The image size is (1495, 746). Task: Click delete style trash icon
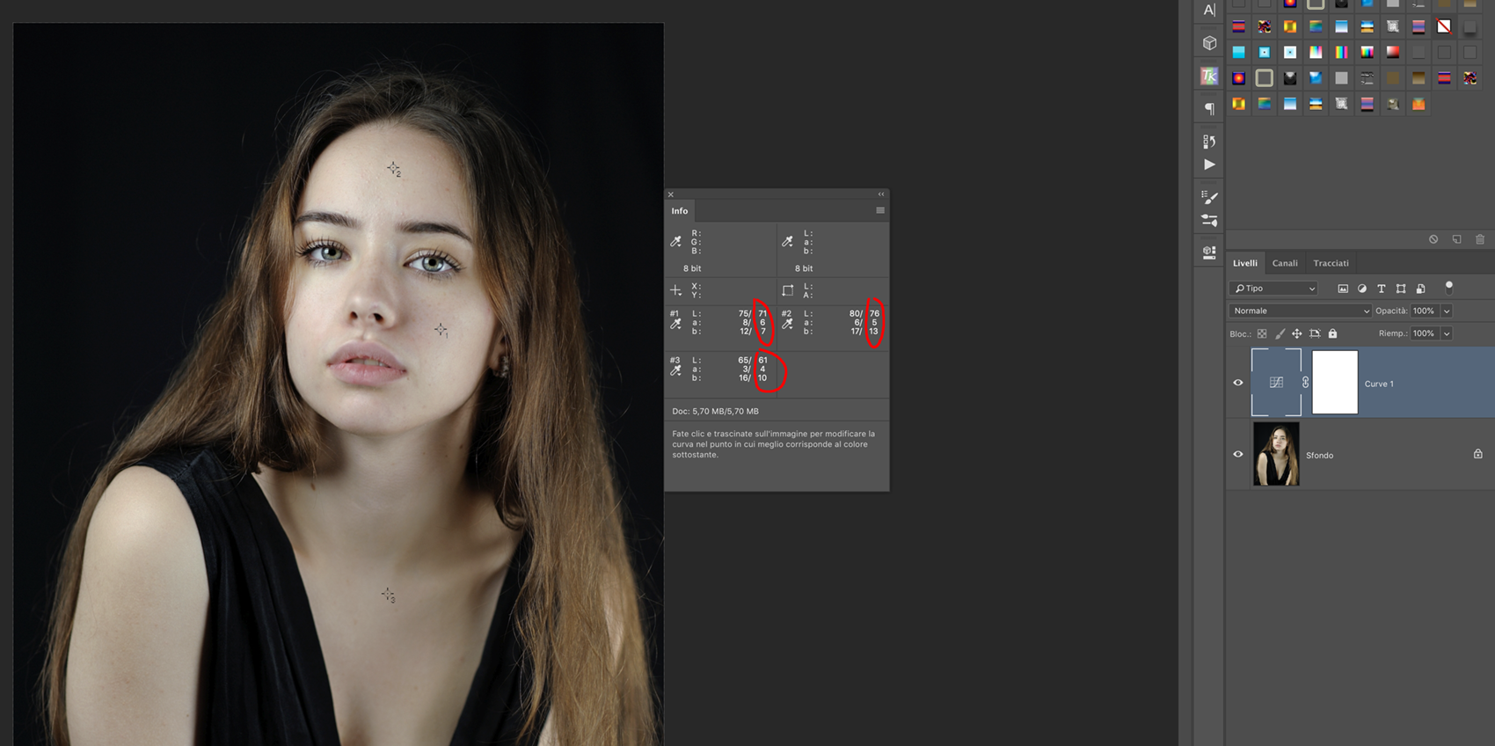[1480, 239]
